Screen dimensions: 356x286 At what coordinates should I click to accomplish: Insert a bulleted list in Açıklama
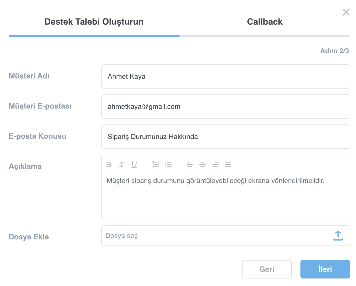click(168, 164)
